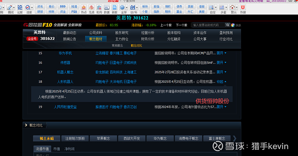
Task: Open the 选股 dropdown arrow
Action: (x=32, y=7)
